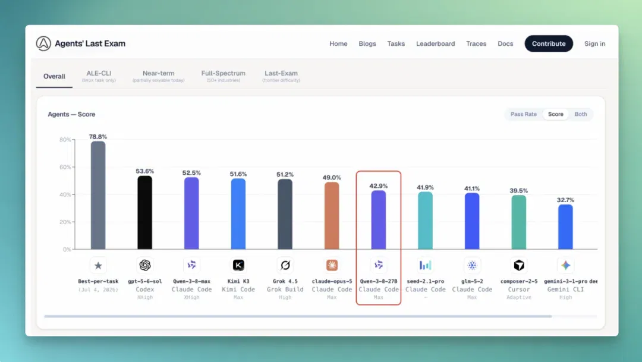Switch chart to Pass Rate
Viewport: 642px width, 362px height.
(x=523, y=114)
